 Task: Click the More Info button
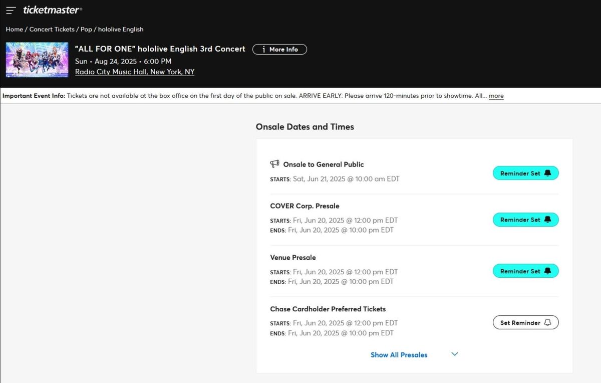(x=279, y=49)
